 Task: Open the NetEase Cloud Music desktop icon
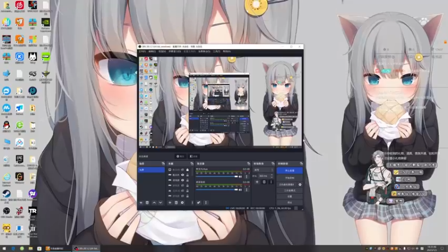pyautogui.click(x=20, y=5)
